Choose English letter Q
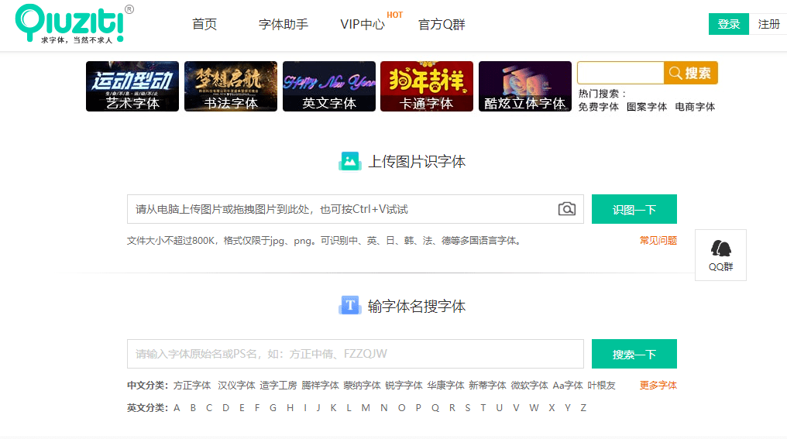The width and height of the screenshot is (787, 439). pos(435,408)
